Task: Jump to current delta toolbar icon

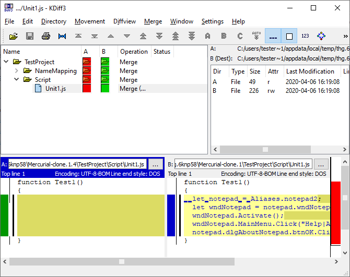Action: [x=62, y=36]
